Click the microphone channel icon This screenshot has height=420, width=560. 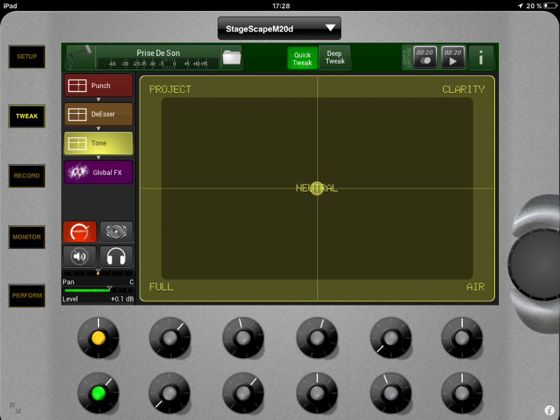pos(80,57)
